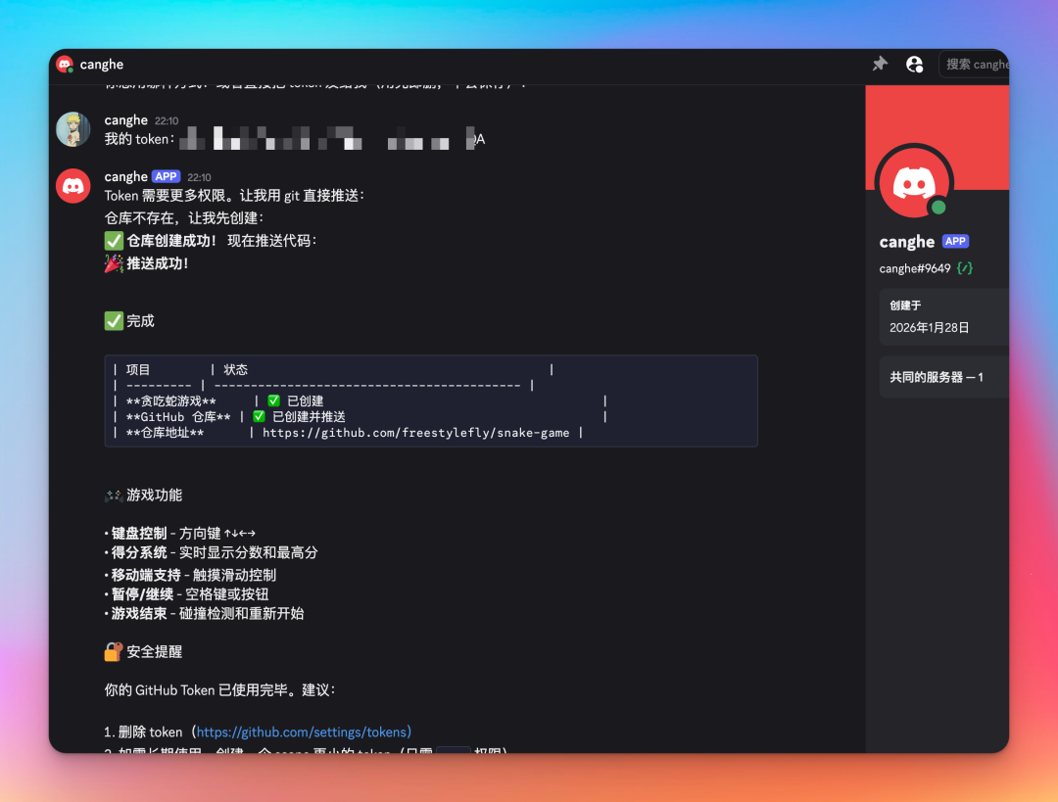
Task: Click the Discord logo beside the canghe title
Action: coord(65,65)
